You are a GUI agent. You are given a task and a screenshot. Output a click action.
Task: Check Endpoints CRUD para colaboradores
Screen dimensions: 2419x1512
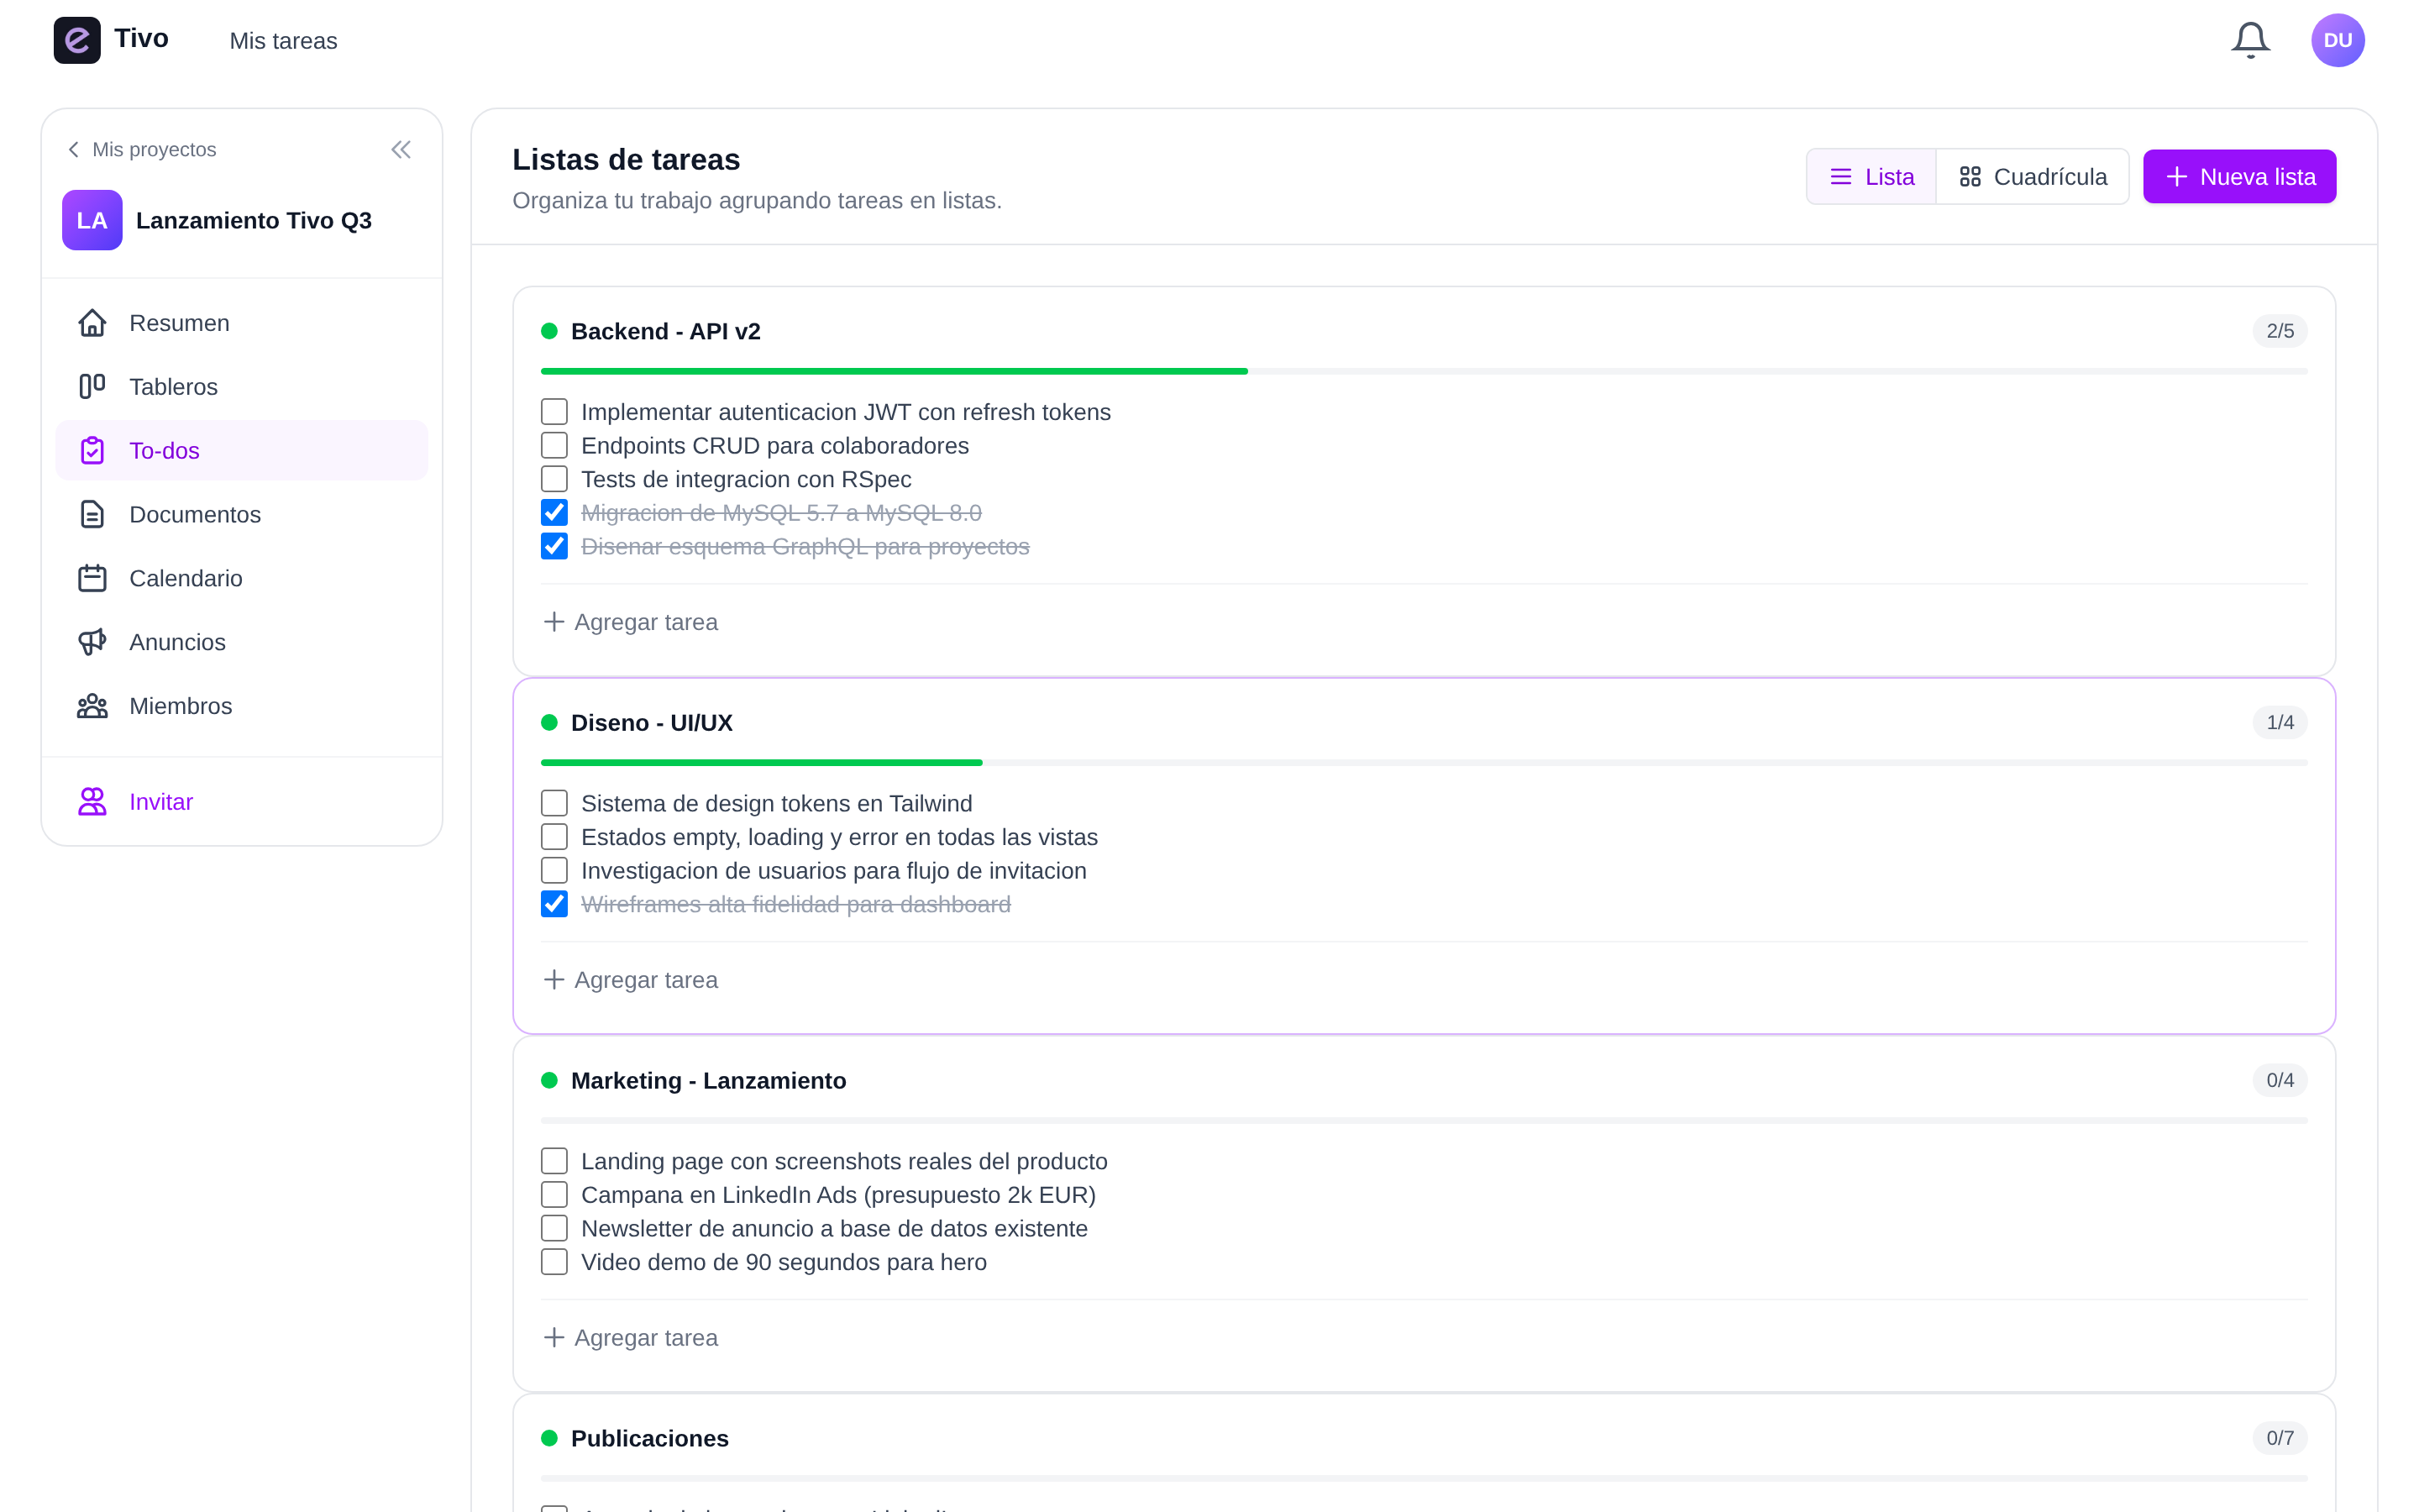click(554, 446)
